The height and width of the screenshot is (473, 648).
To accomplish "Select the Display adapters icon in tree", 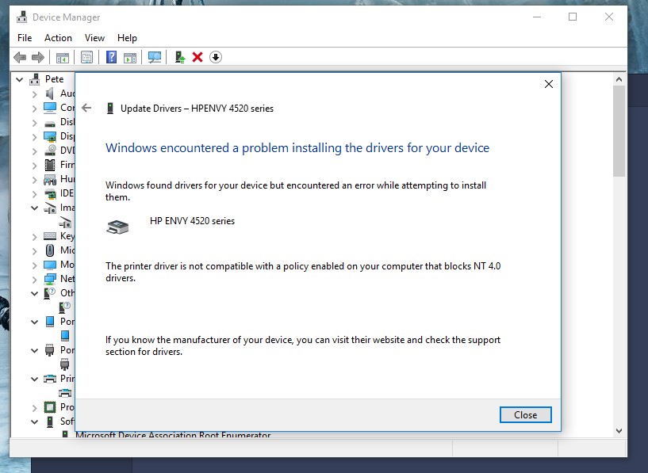I will [50, 136].
